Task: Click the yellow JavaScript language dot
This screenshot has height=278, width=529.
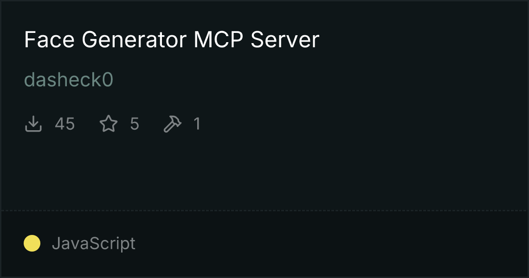Action: tap(32, 243)
